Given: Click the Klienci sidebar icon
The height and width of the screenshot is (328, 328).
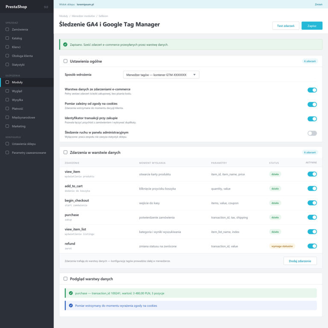Looking at the screenshot, I should [x=7, y=47].
